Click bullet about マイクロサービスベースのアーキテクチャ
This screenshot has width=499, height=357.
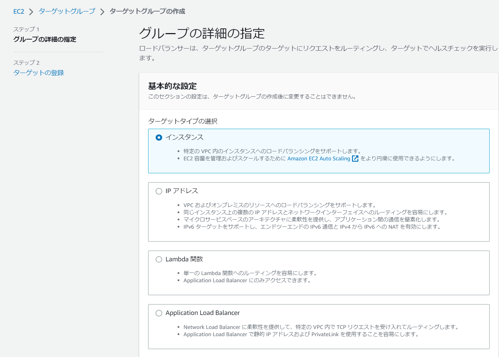click(x=312, y=220)
